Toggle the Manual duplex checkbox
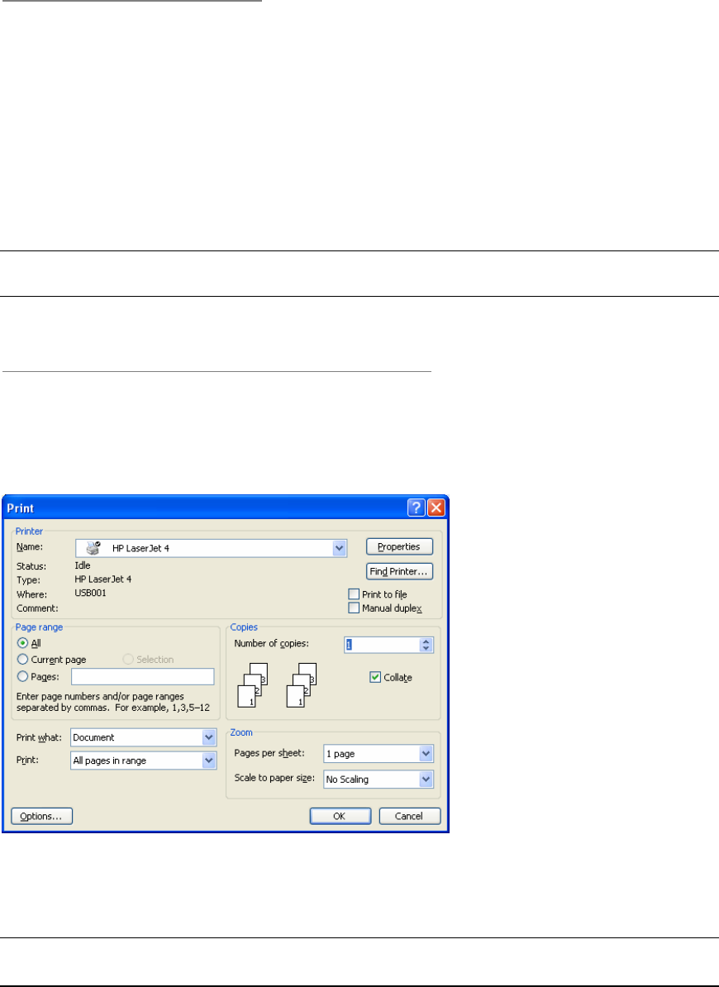This screenshot has height=987, width=719. tap(355, 608)
